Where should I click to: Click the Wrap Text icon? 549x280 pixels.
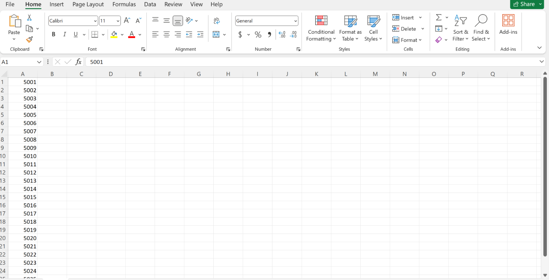[x=216, y=20]
